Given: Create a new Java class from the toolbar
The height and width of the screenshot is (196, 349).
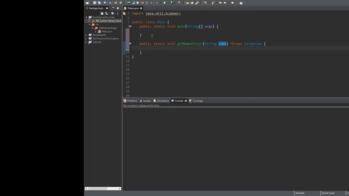Looking at the screenshot, I should point(121,3).
